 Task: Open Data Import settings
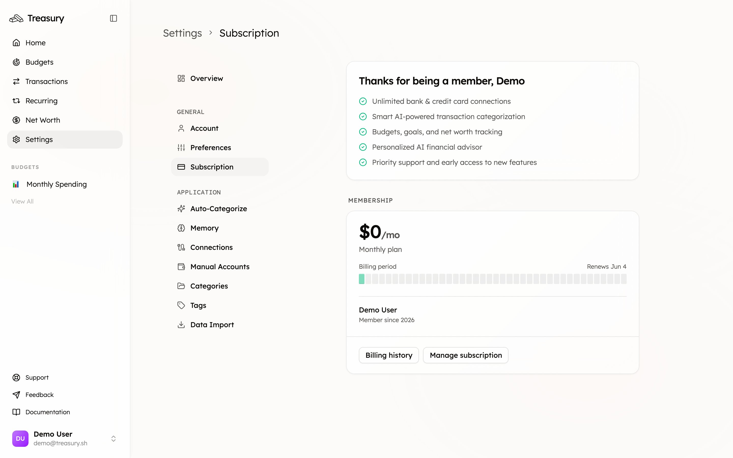tap(220, 325)
